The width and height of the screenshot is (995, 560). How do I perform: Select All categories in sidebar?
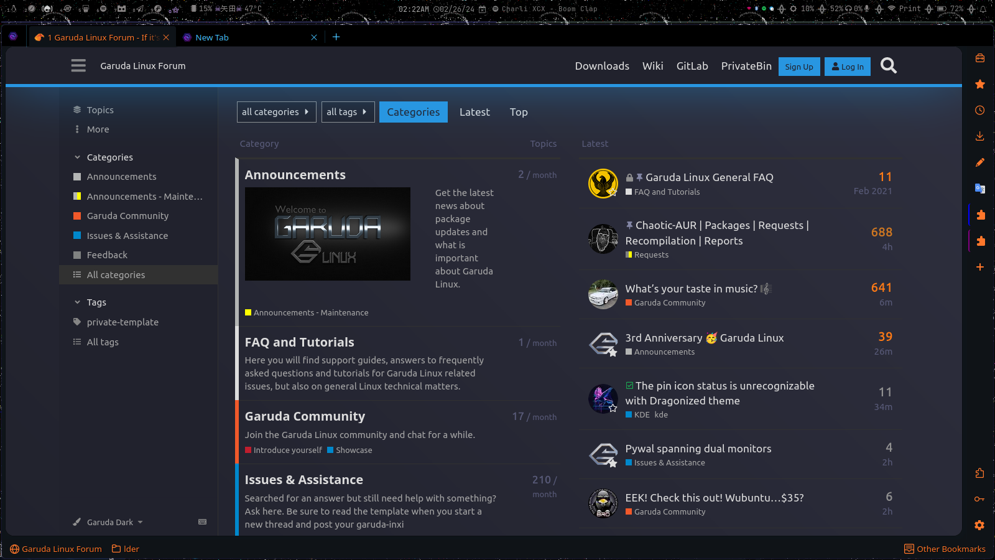point(138,275)
